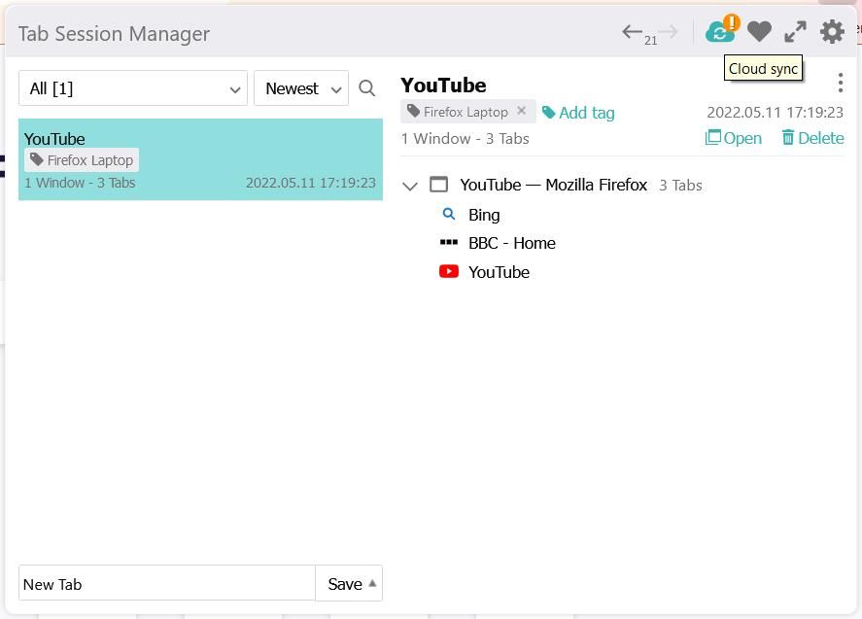Open settings via the gear icon
Viewport: 862px width, 619px height.
832,32
